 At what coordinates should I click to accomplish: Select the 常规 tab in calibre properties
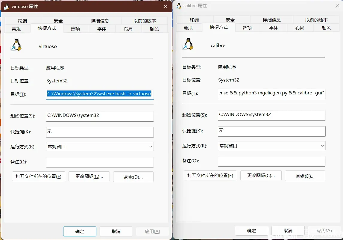click(x=188, y=28)
